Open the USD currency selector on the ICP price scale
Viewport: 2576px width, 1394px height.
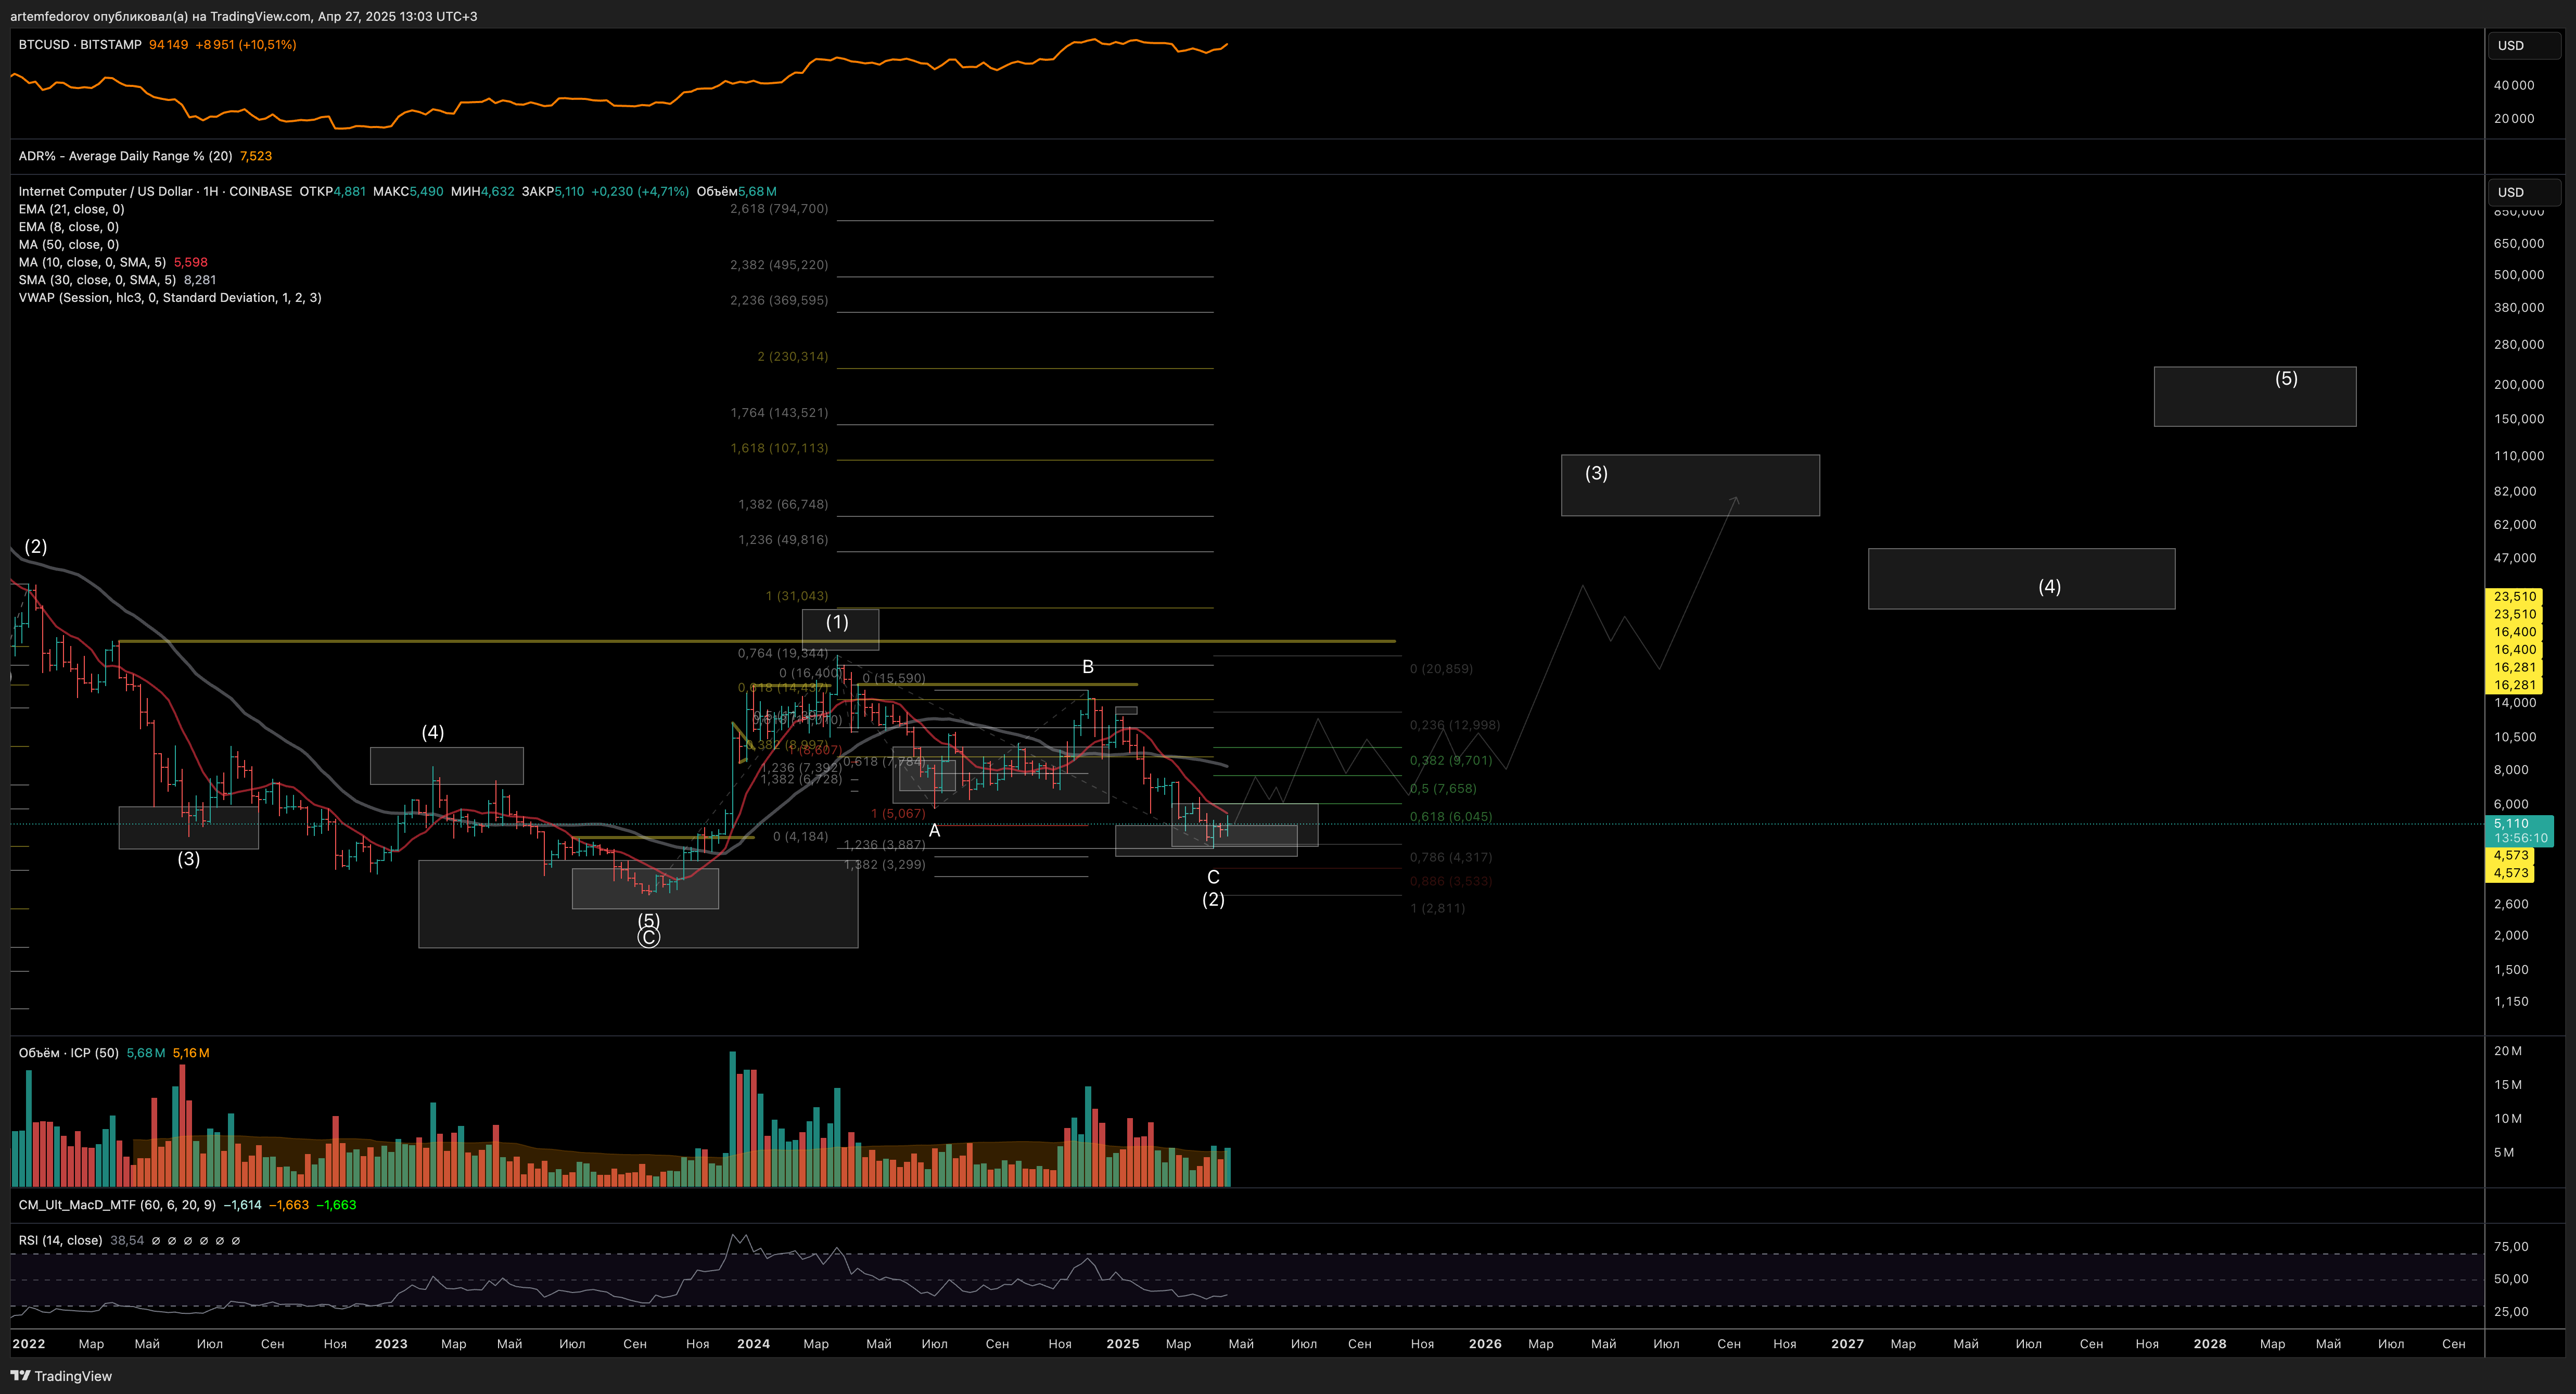click(2523, 192)
